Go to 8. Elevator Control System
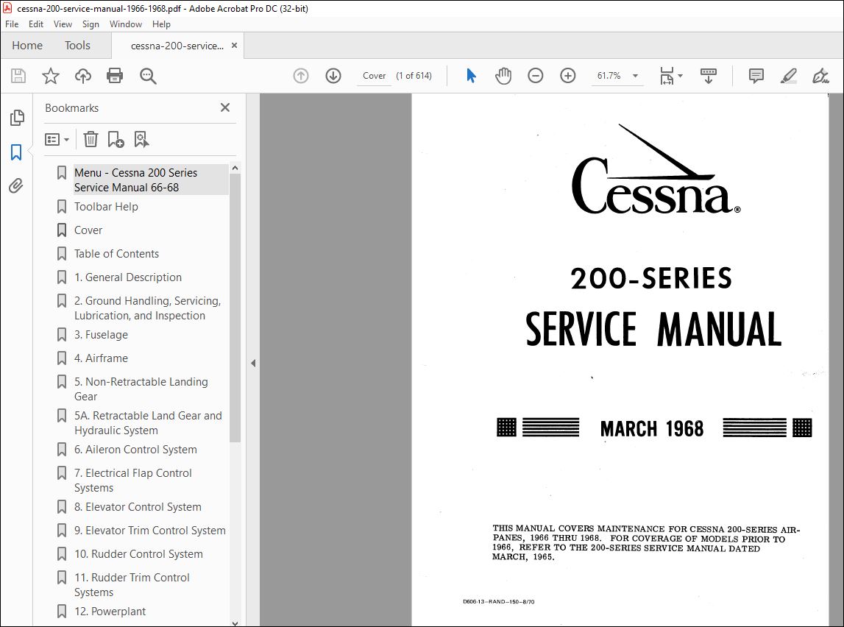Viewport: 844px width, 627px height. [x=138, y=508]
